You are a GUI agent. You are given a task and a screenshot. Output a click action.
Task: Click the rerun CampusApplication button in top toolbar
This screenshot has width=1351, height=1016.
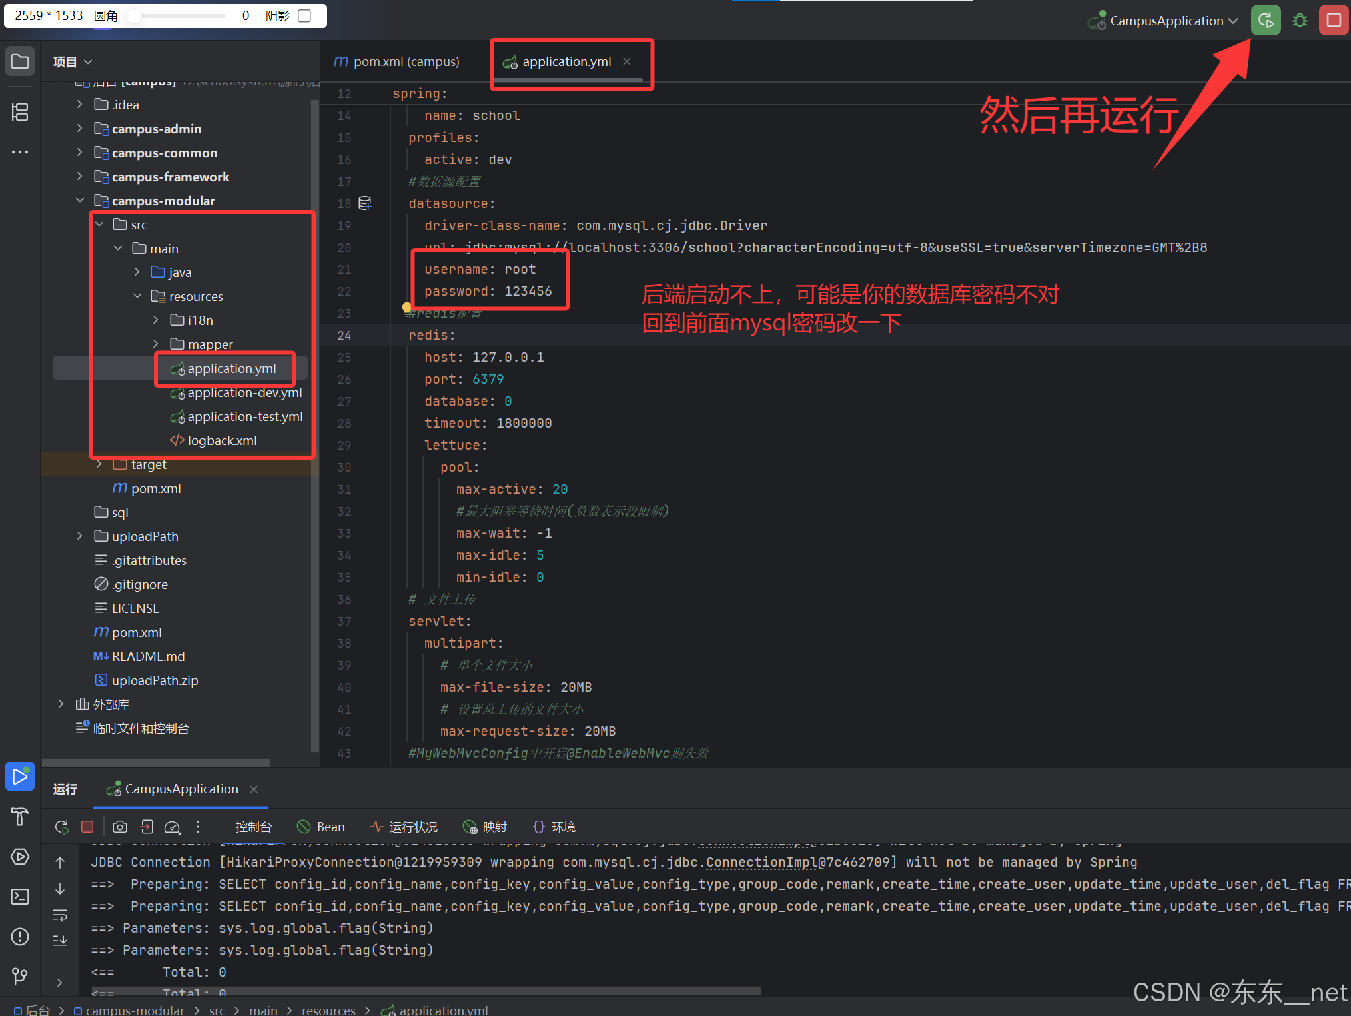(x=1265, y=21)
